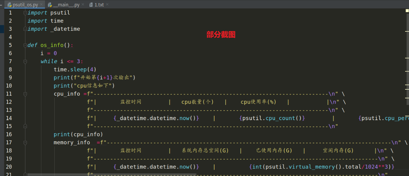
Task: Close the __main__.py tab
Action: (83, 4)
